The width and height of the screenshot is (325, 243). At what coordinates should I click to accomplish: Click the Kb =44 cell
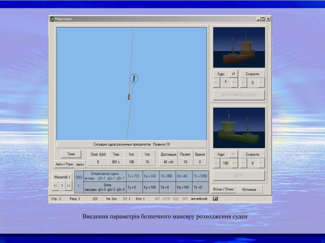coord(184,176)
